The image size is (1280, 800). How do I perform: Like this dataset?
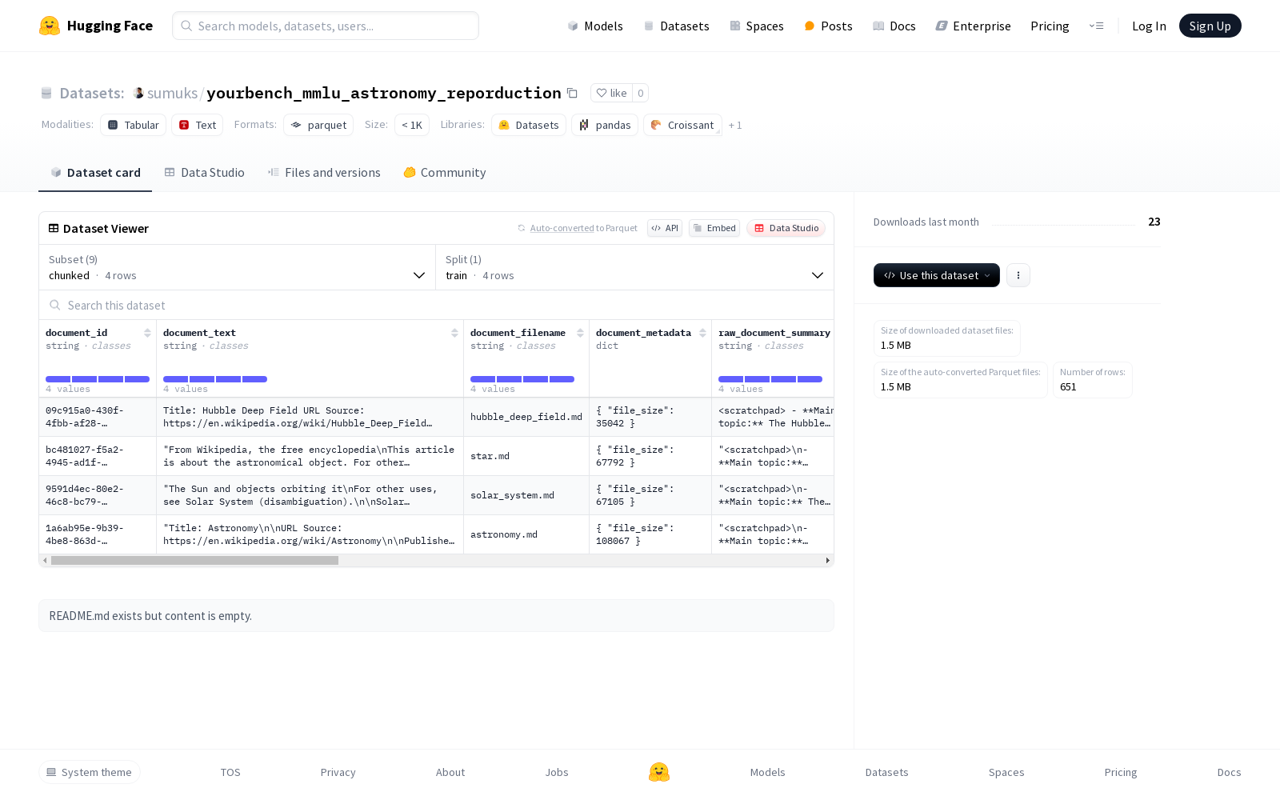coord(611,93)
